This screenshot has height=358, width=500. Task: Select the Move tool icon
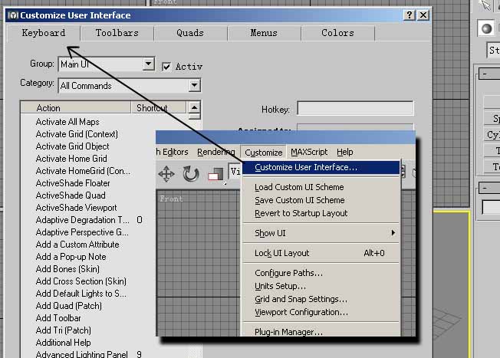tap(166, 174)
